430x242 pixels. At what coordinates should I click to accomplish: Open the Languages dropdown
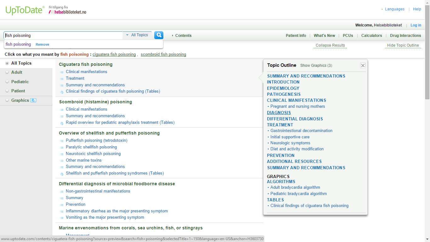pyautogui.click(x=393, y=9)
